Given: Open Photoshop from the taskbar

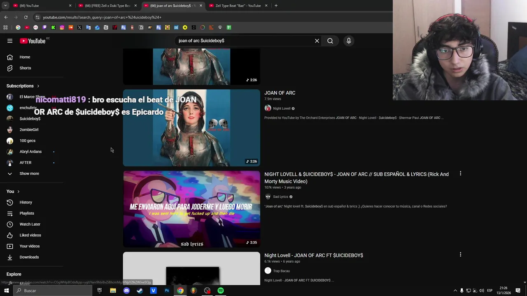Looking at the screenshot, I should [x=167, y=291].
